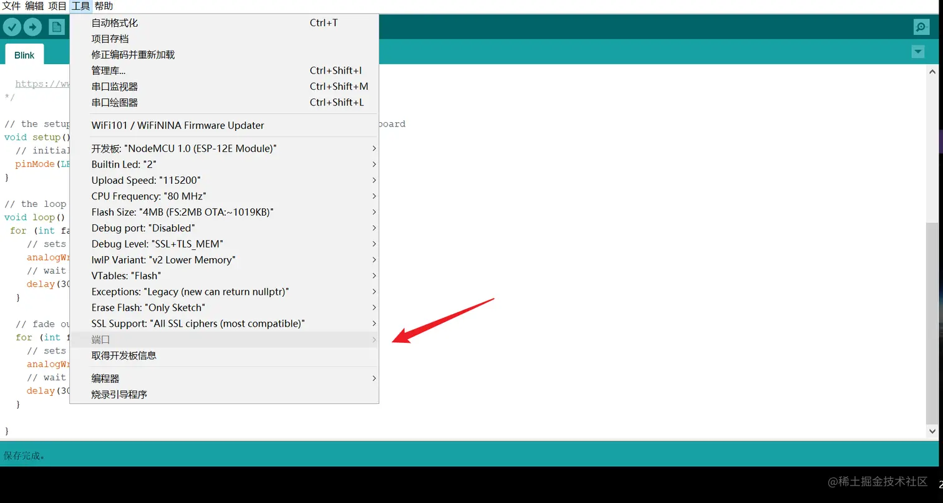Image resolution: width=943 pixels, height=503 pixels.
Task: Open the 帮助 menu
Action: (104, 6)
